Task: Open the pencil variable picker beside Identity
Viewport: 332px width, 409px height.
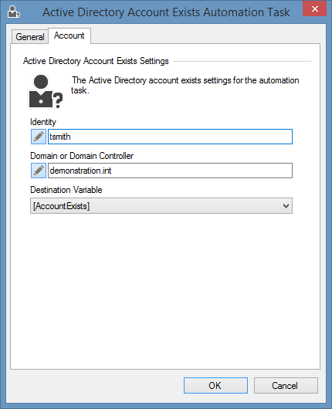Action: tap(39, 137)
